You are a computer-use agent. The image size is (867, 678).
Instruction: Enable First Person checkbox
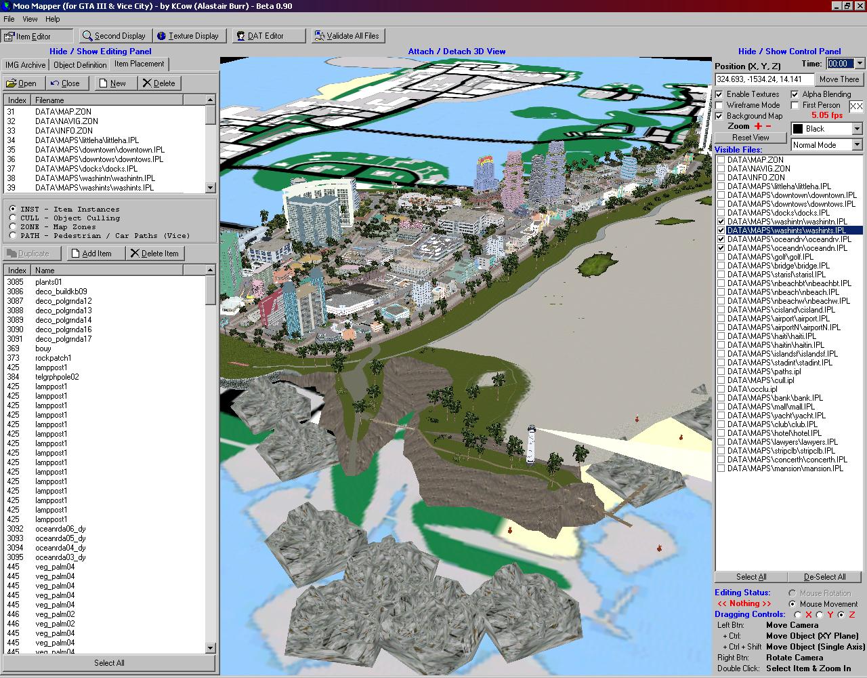(x=795, y=105)
